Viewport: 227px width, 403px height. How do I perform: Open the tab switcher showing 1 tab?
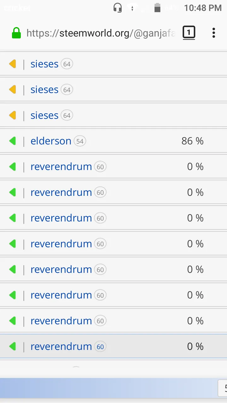tap(189, 33)
